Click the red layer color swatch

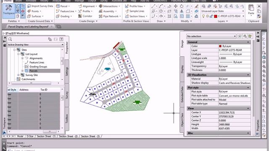point(216,16)
